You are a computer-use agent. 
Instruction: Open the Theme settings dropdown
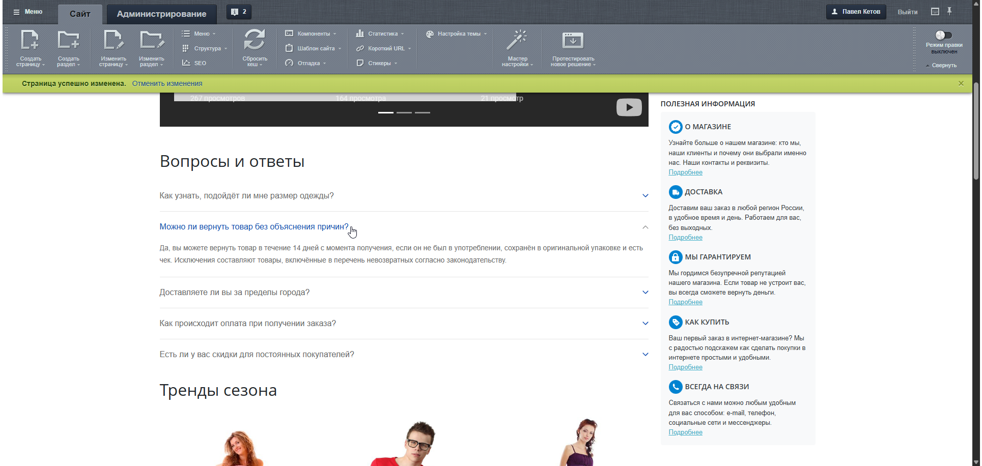point(456,34)
